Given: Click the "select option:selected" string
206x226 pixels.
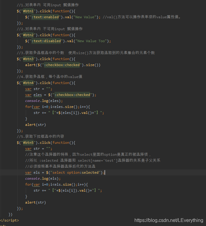Looking at the screenshot, I should [75, 172].
